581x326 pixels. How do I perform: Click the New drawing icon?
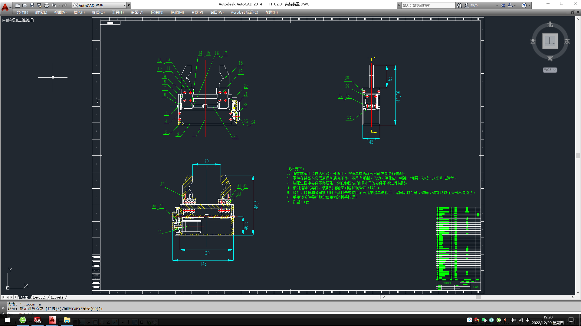click(18, 5)
